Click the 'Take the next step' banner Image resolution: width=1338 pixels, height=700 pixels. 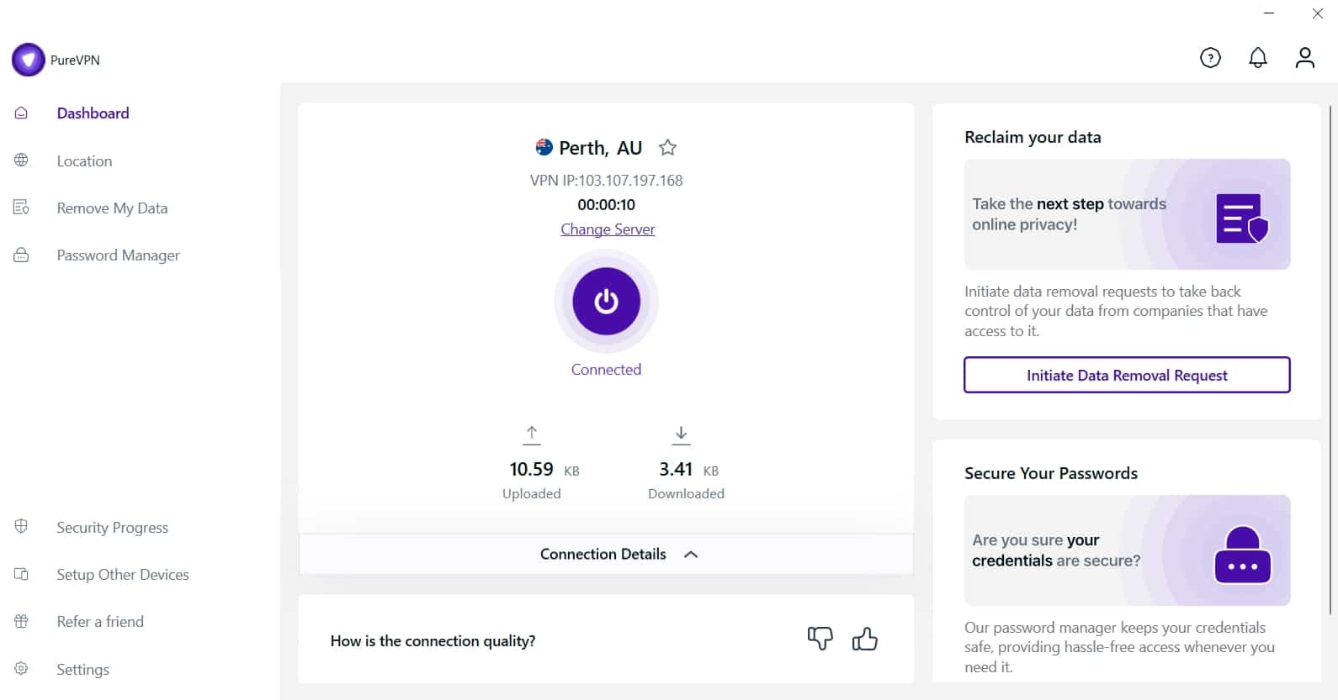click(1127, 214)
